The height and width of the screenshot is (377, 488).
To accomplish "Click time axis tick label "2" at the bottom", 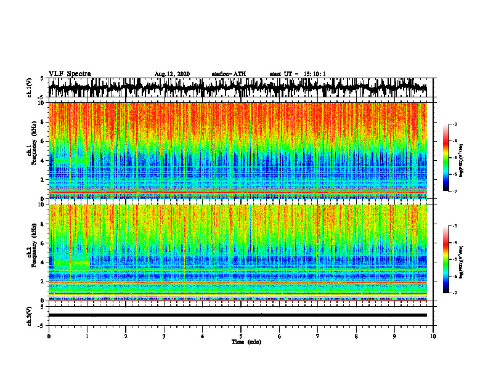I will point(126,336).
